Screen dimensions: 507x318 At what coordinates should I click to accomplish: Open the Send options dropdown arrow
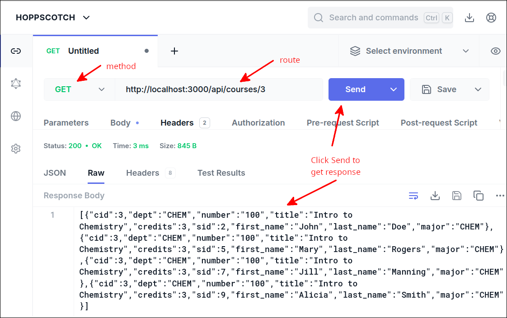393,89
